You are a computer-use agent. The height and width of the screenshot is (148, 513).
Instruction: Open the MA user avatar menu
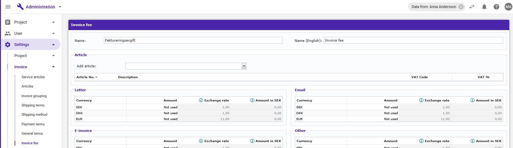pyautogui.click(x=508, y=7)
